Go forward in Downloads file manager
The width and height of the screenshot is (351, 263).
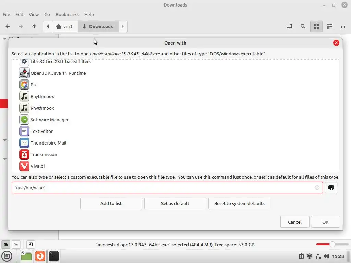click(21, 26)
